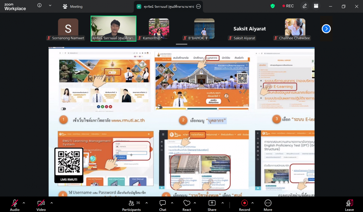Expand the Chat options caret
This screenshot has height=212, width=363.
pos(172,203)
